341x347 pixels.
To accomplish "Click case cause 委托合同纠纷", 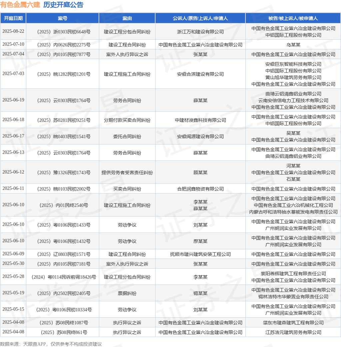I will pos(127,136).
